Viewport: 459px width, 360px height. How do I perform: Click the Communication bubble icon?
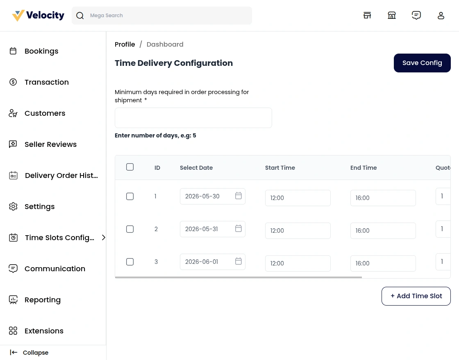13,268
